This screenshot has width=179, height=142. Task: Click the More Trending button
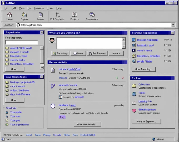pos(143,69)
